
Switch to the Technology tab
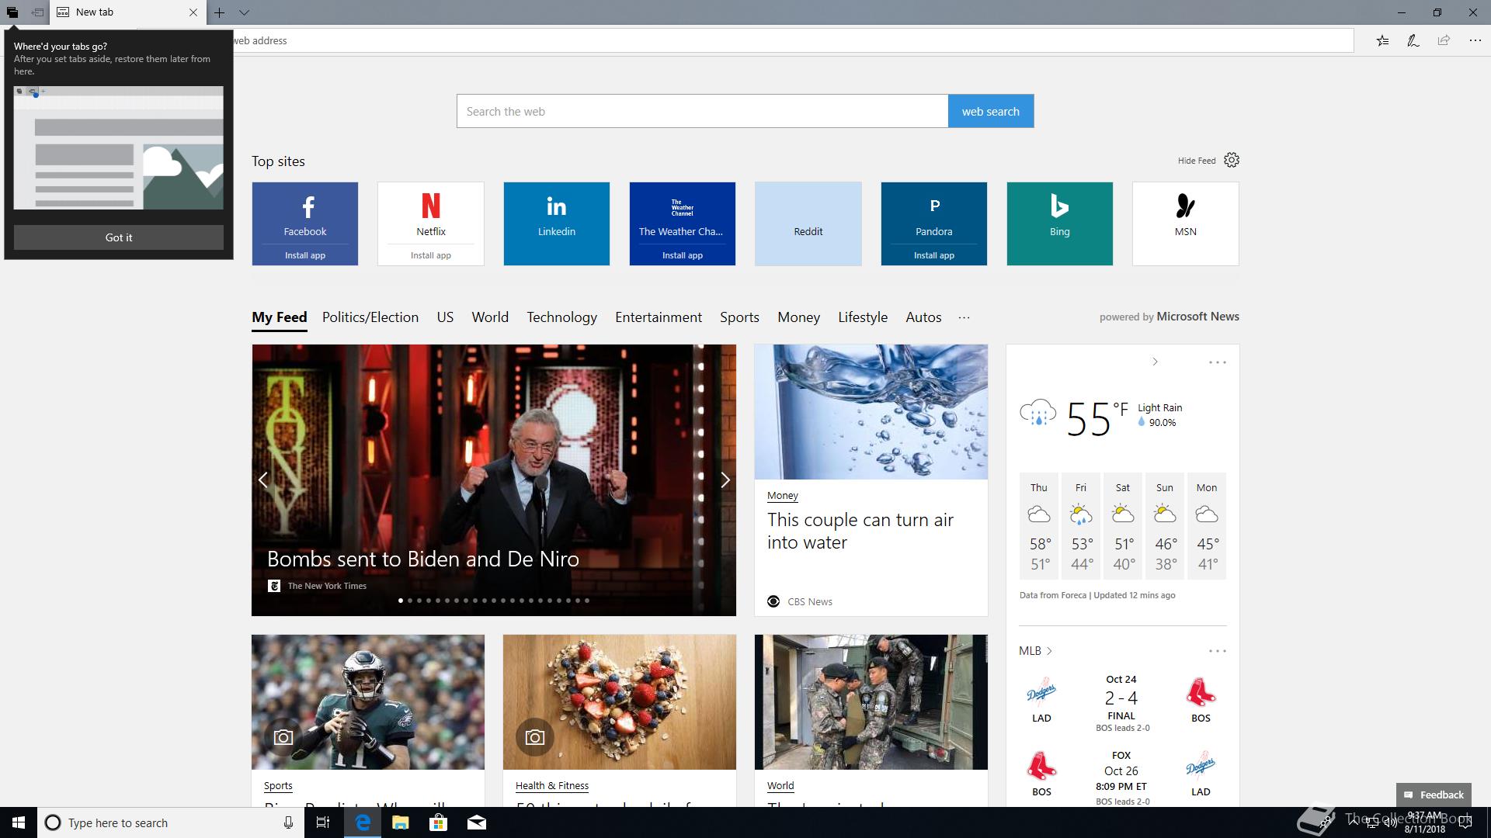(x=562, y=317)
